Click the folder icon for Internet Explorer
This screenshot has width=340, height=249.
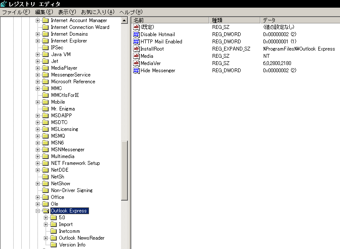point(46,41)
